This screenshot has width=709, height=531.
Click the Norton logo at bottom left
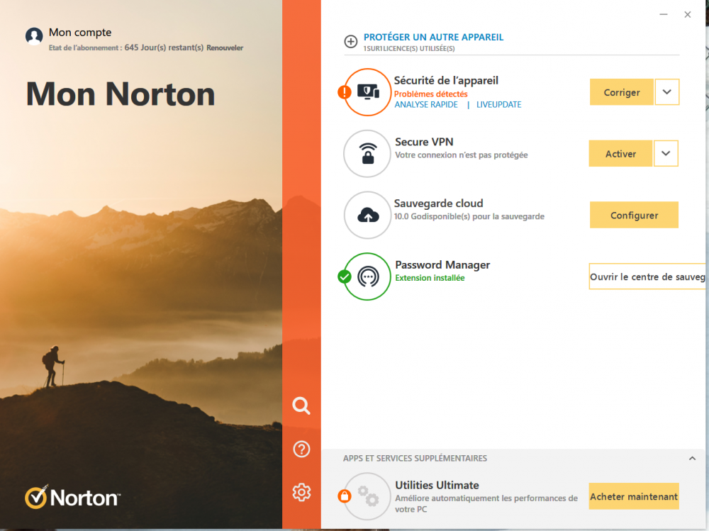click(73, 497)
